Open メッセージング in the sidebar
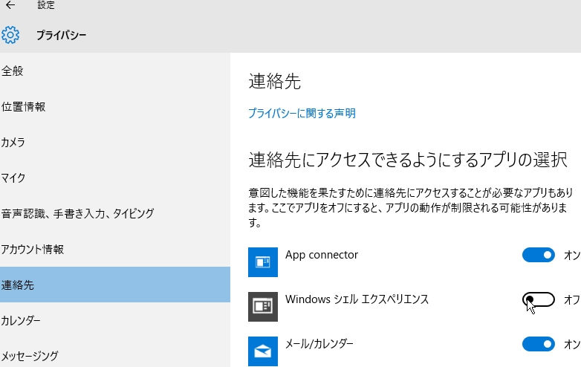 pyautogui.click(x=115, y=355)
